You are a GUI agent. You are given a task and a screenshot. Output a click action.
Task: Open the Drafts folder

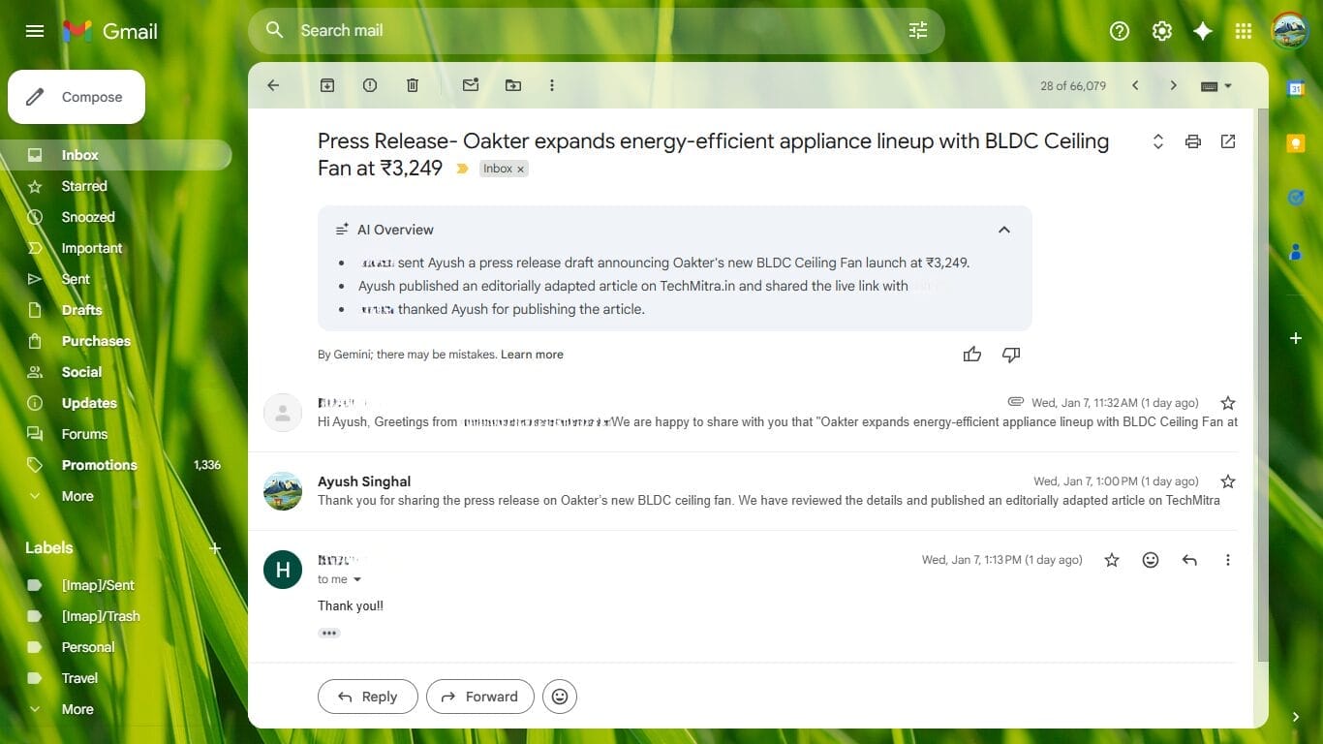pyautogui.click(x=81, y=310)
